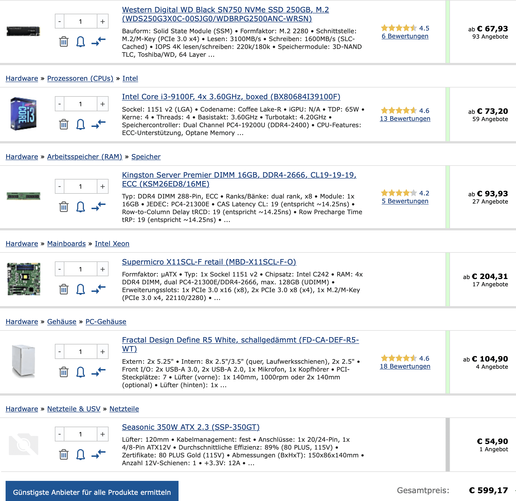
Task: Remove Intel Core i3-9100F via trash icon
Action: tap(64, 124)
